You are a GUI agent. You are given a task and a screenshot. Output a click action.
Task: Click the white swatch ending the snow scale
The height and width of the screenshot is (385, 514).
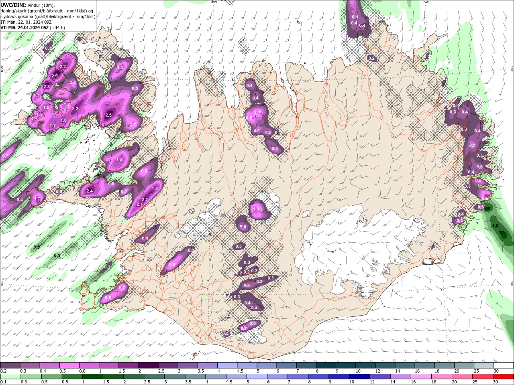coord(504,365)
